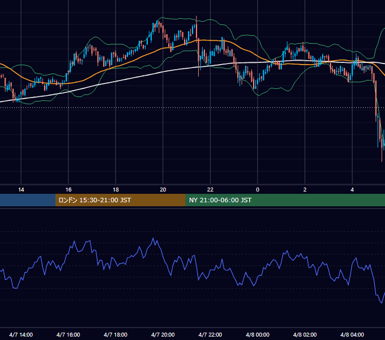The height and width of the screenshot is (340, 385).
Task: Click hour label 14 on price chart axis
Action: coord(21,190)
